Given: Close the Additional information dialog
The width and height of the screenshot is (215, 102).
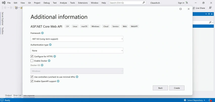Looking at the screenshot, I should pos(188,9).
